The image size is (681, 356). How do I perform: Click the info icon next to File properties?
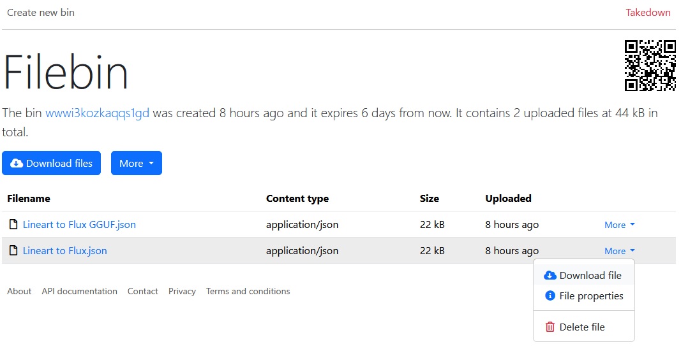(550, 295)
